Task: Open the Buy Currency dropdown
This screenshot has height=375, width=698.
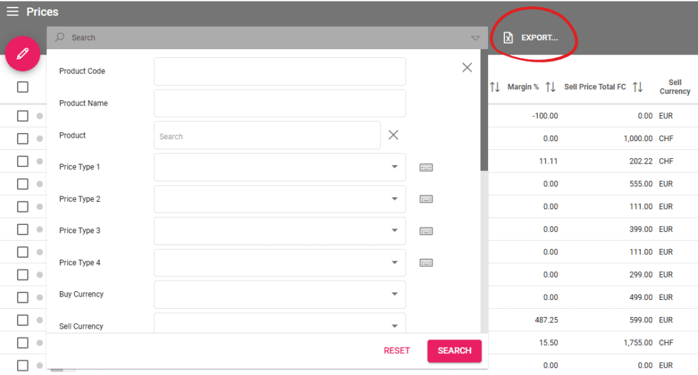Action: pos(279,295)
